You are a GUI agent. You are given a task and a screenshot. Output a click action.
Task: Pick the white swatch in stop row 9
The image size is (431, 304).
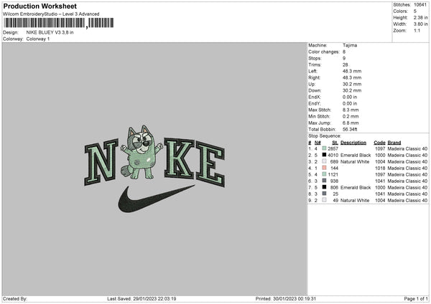(x=325, y=200)
